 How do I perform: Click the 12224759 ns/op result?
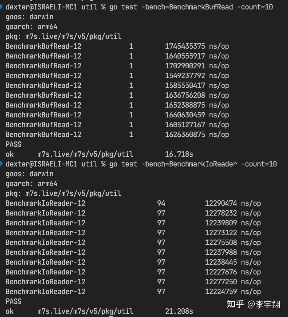click(233, 292)
